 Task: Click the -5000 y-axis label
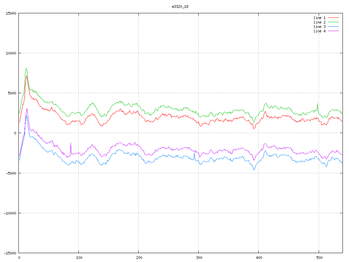click(x=11, y=173)
